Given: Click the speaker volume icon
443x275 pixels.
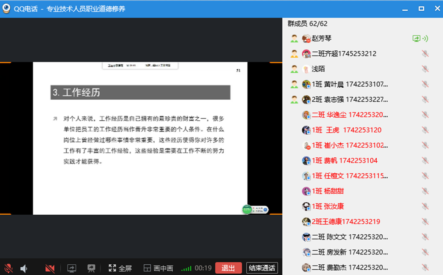Looking at the screenshot, I should pos(24,268).
